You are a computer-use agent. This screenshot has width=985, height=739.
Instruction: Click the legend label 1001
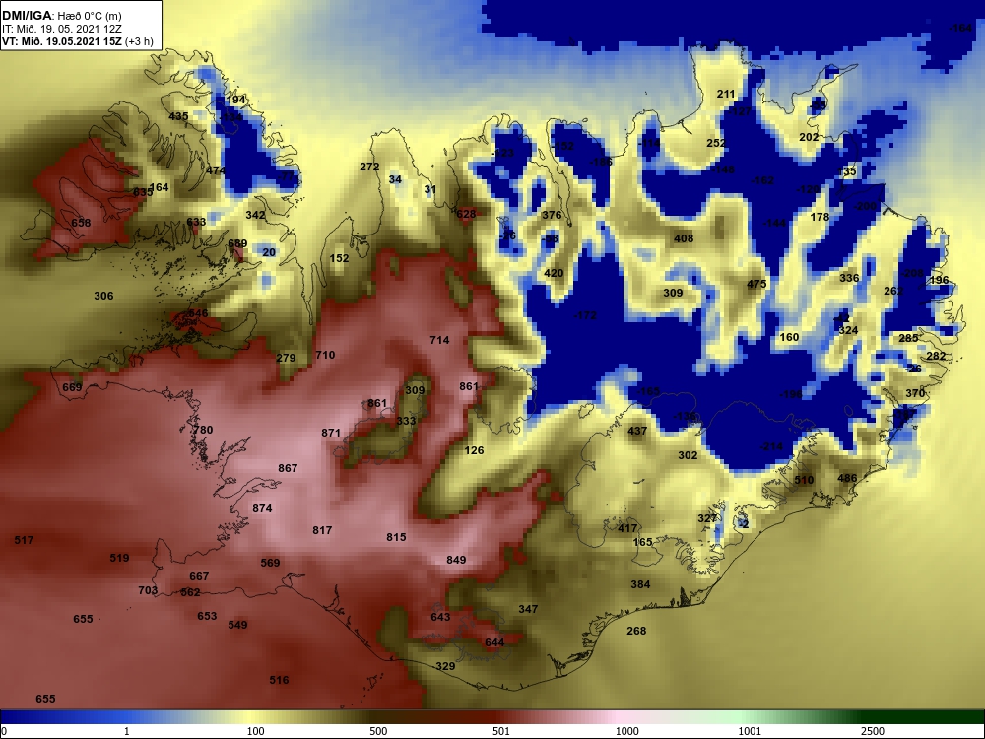click(750, 731)
